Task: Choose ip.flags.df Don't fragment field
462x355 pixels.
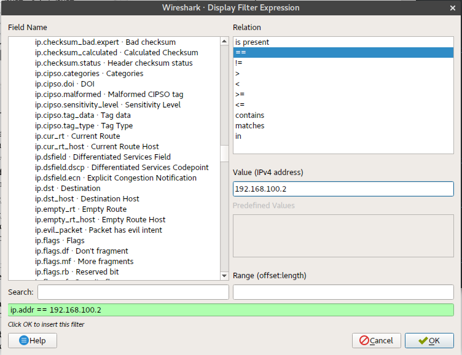Action: click(81, 251)
